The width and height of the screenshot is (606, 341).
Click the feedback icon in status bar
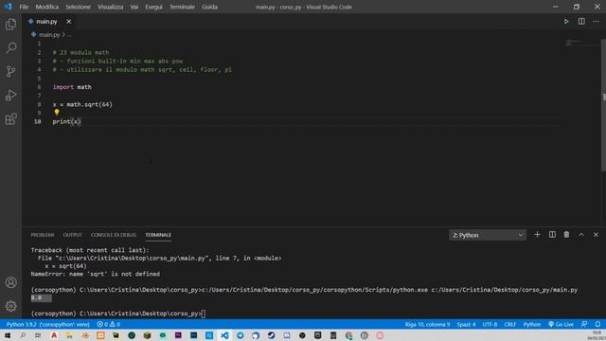(x=584, y=324)
